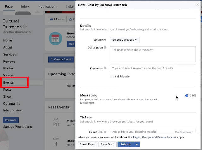Viewport: 202px width, 150px height.
Task: Click the Create Event button
Action: coord(61,59)
